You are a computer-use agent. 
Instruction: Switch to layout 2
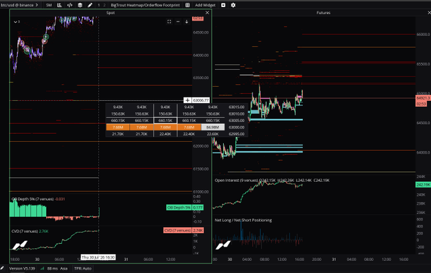(x=104, y=5)
